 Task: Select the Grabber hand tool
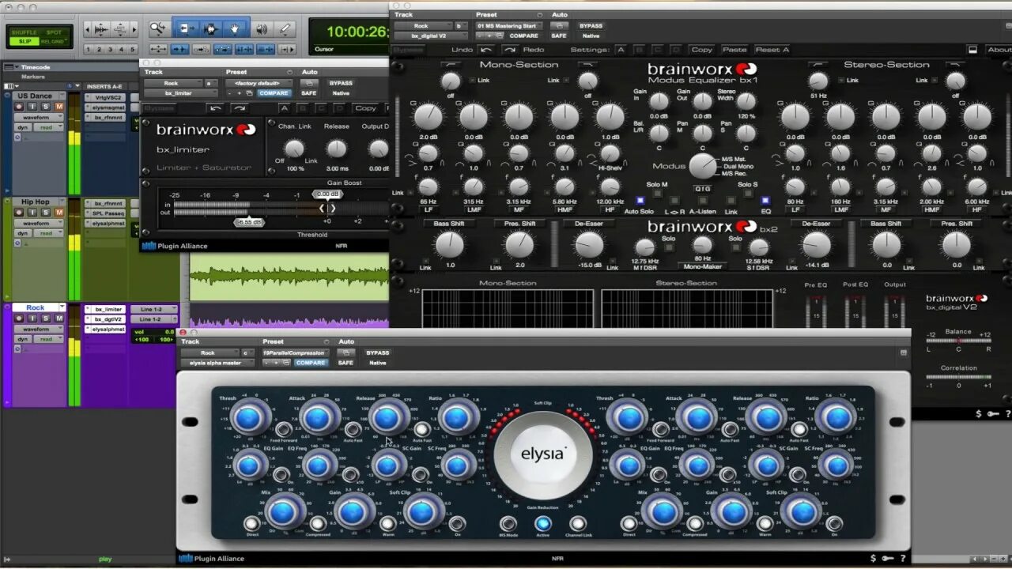[236, 28]
